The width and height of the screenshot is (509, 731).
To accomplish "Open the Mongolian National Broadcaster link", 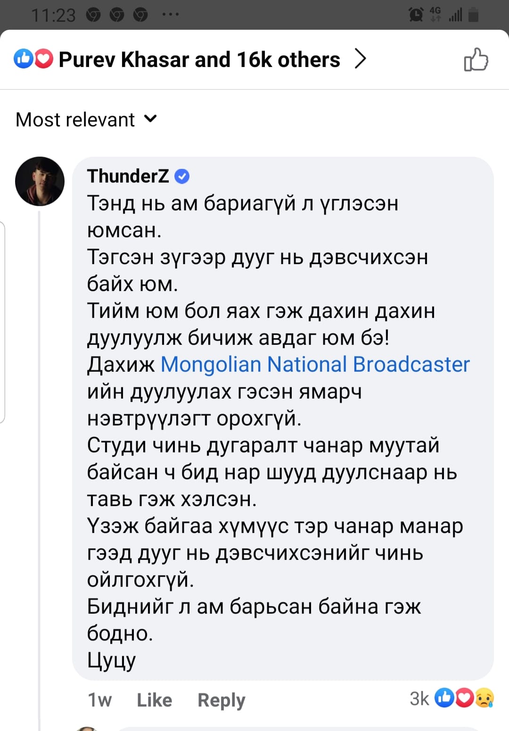I will pyautogui.click(x=315, y=364).
